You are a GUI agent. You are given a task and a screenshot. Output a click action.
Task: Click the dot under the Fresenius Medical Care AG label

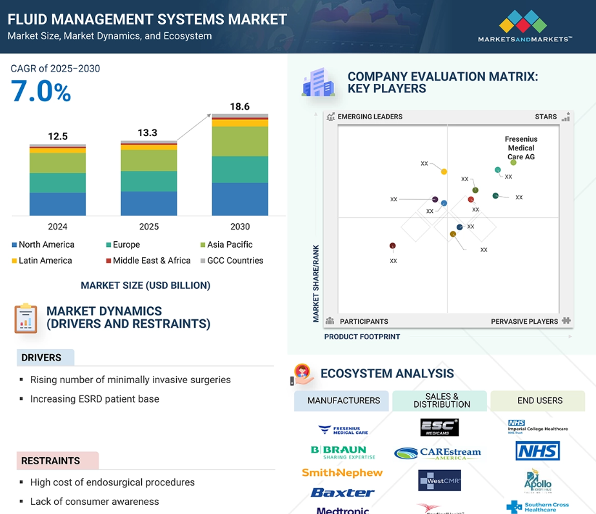513,163
